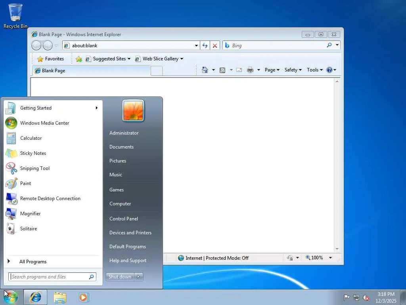Click the IE Home icon
The width and height of the screenshot is (406, 305).
pyautogui.click(x=205, y=70)
